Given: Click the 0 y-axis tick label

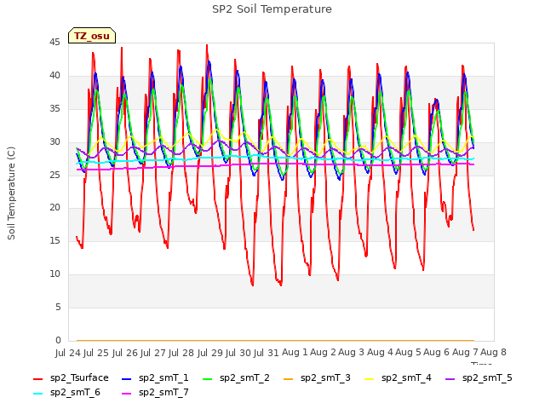Looking at the screenshot, I should [x=58, y=340].
